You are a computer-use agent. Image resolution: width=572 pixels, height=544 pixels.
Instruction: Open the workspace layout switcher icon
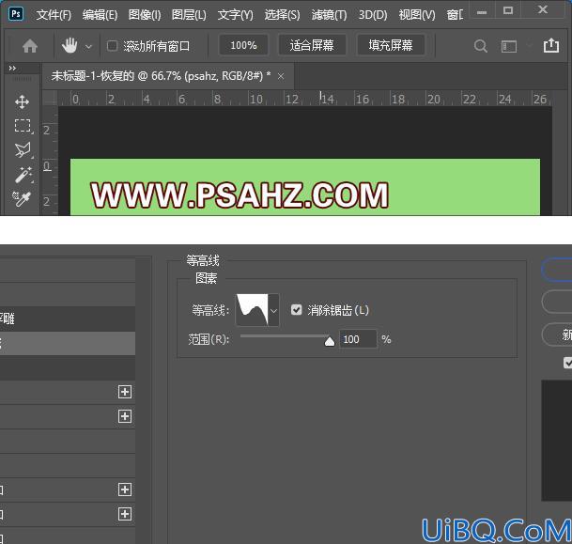pyautogui.click(x=509, y=46)
